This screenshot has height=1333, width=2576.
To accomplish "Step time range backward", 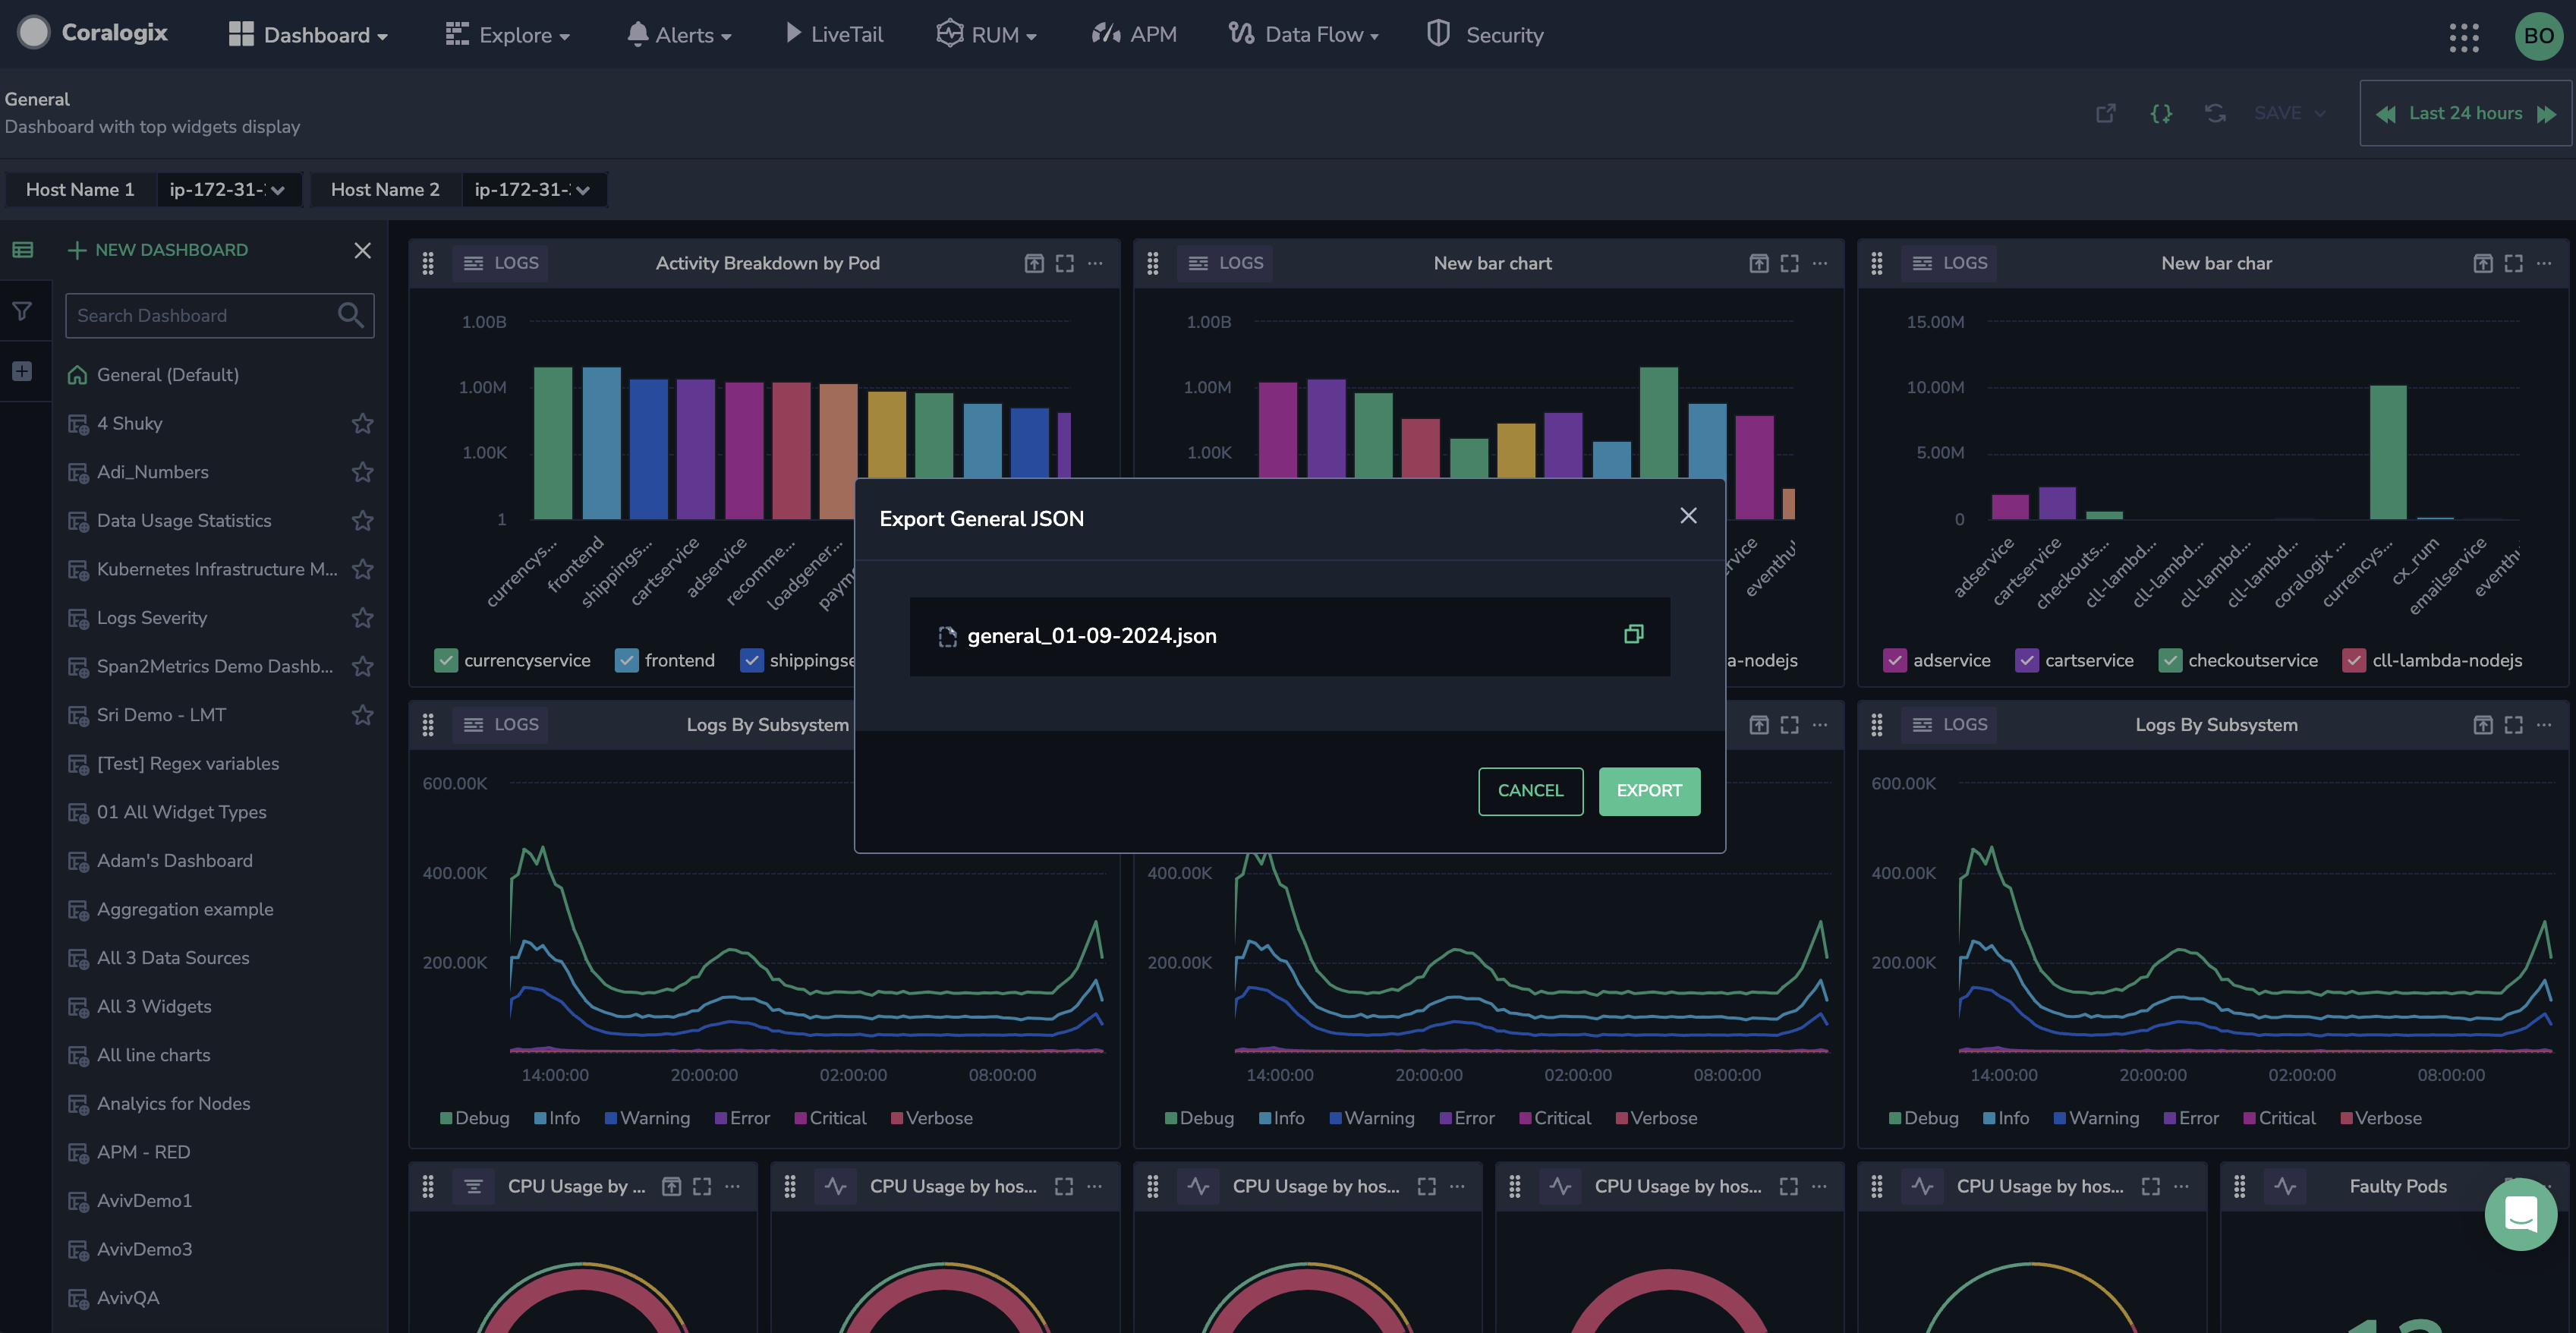I will [x=2385, y=114].
